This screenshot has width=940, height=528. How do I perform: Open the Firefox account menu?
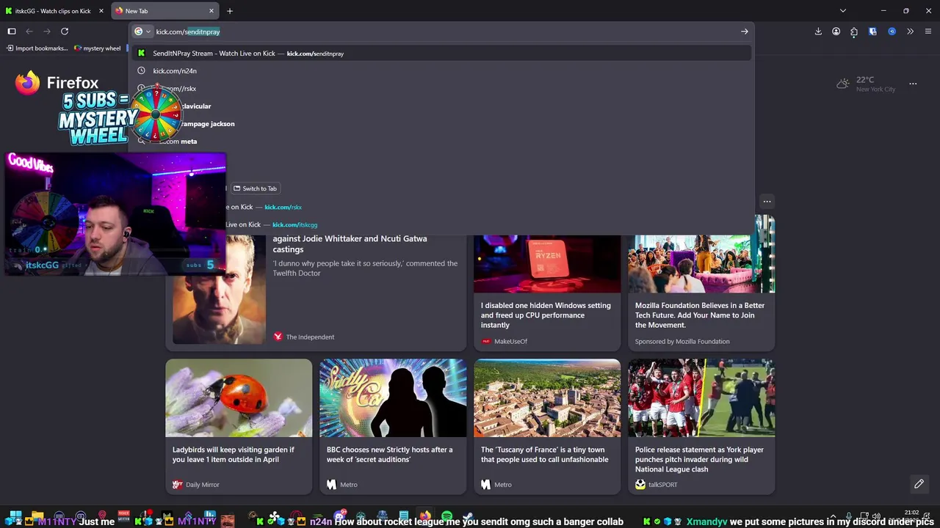(x=836, y=32)
